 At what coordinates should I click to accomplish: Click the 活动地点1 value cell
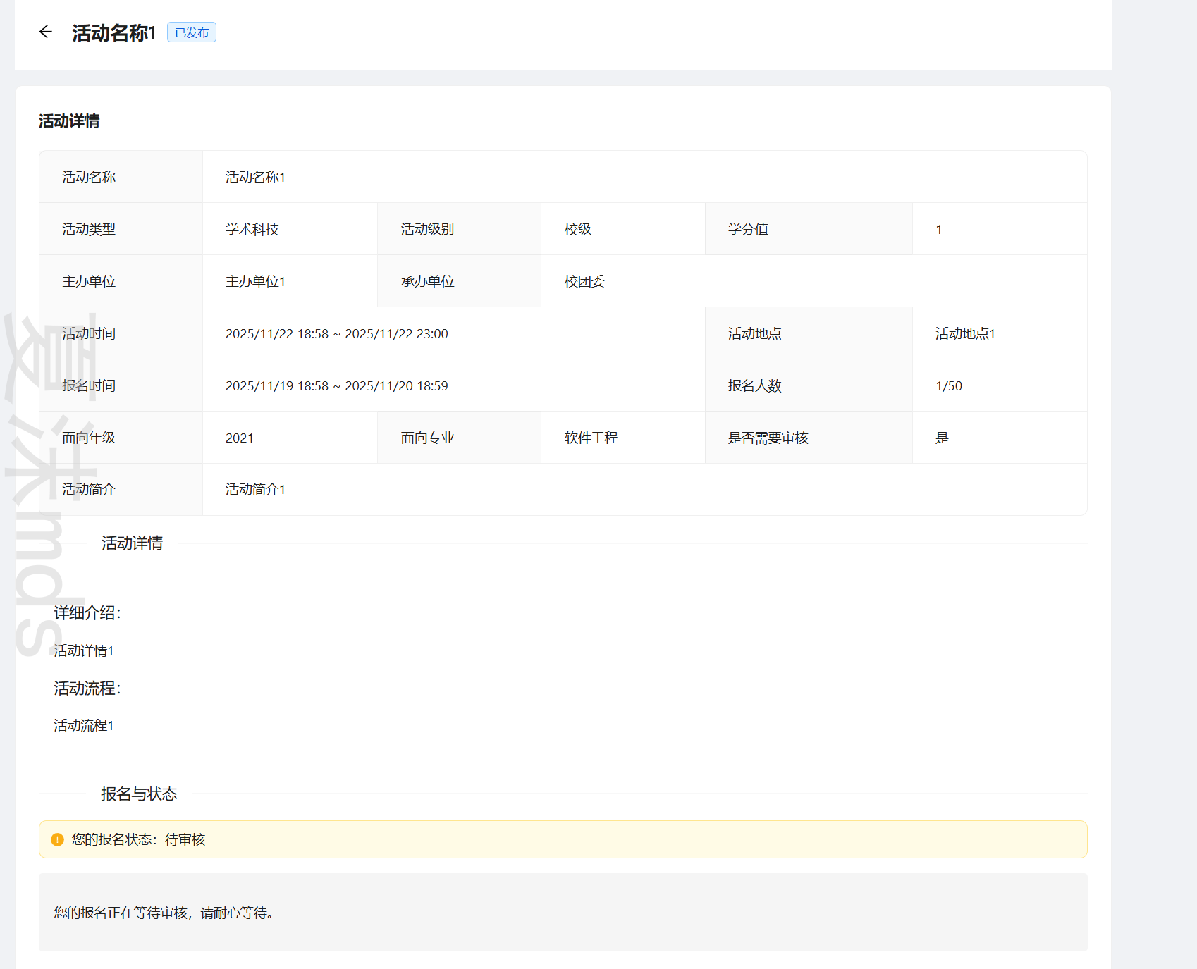click(1000, 333)
